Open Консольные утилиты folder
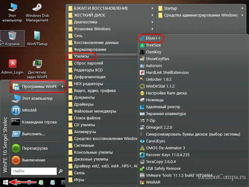This screenshot has width=249, height=187. (x=102, y=152)
